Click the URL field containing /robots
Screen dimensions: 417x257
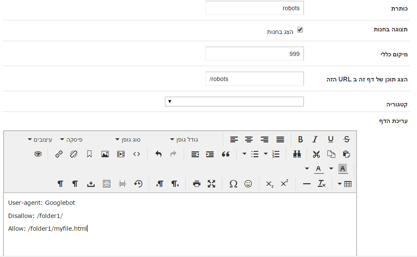(x=255, y=79)
